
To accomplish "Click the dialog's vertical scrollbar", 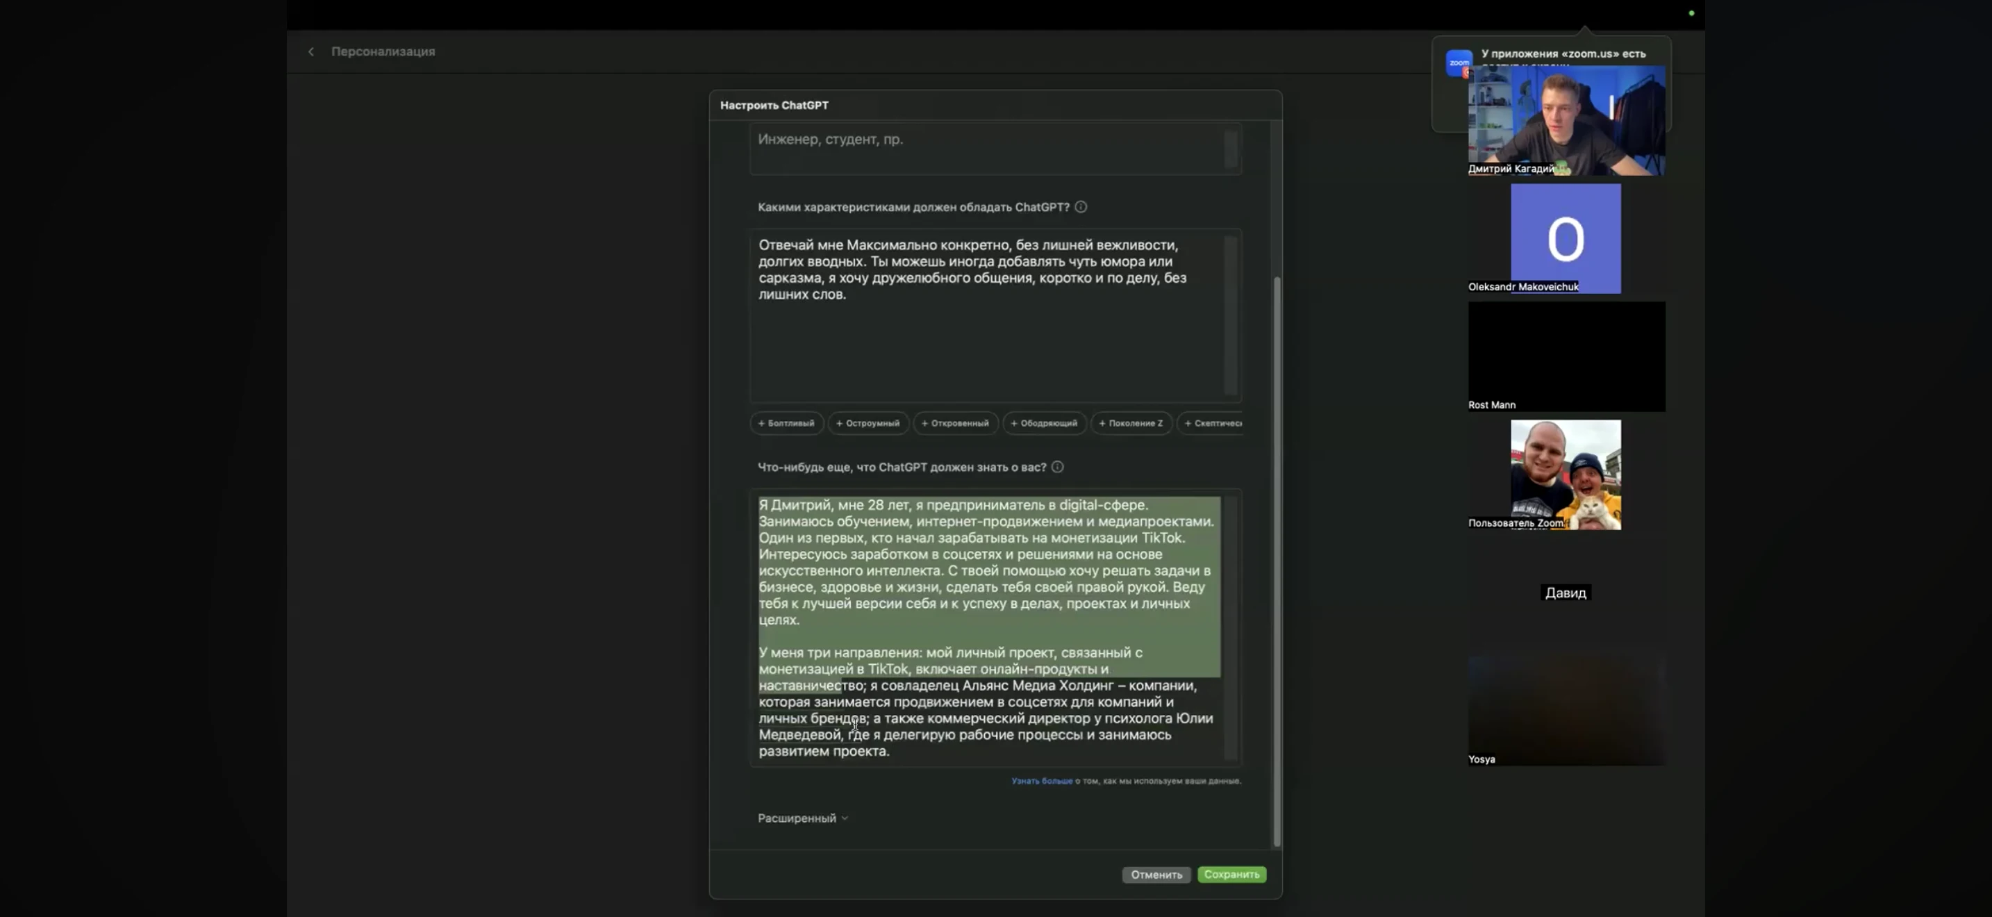I will [x=1276, y=561].
